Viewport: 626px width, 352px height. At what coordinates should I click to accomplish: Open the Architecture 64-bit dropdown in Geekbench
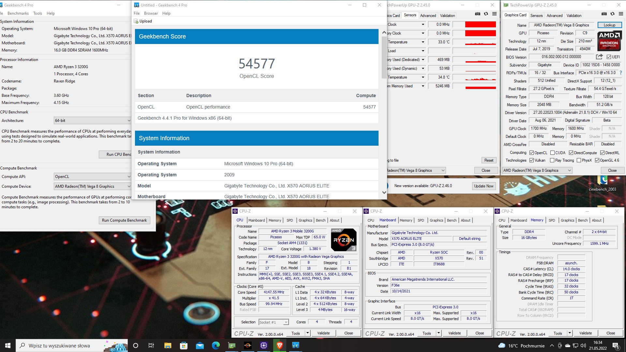(x=92, y=121)
